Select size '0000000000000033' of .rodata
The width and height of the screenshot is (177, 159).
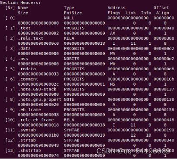39,74
